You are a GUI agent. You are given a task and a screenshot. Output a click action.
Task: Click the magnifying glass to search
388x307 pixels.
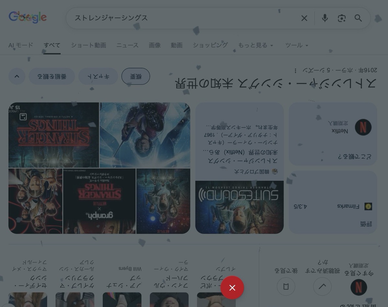tap(358, 18)
